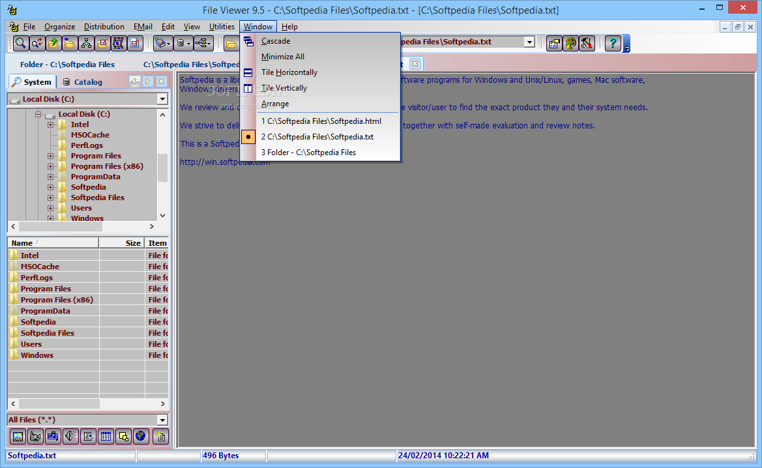Collapse the Local Disk (C:) tree node
This screenshot has width=762, height=468.
tap(38, 114)
